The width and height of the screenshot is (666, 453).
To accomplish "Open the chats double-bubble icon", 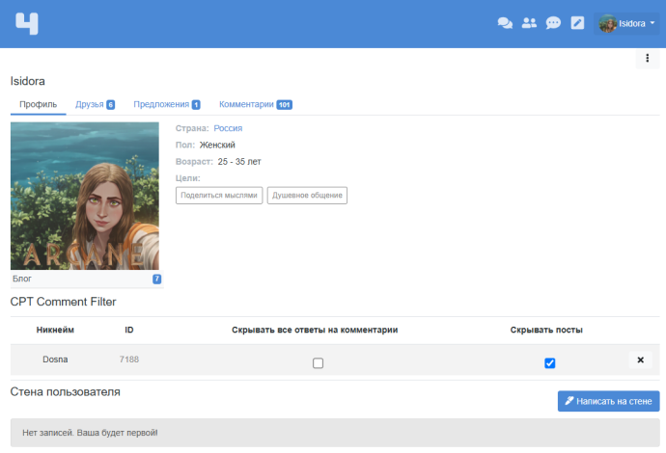I will (x=504, y=23).
